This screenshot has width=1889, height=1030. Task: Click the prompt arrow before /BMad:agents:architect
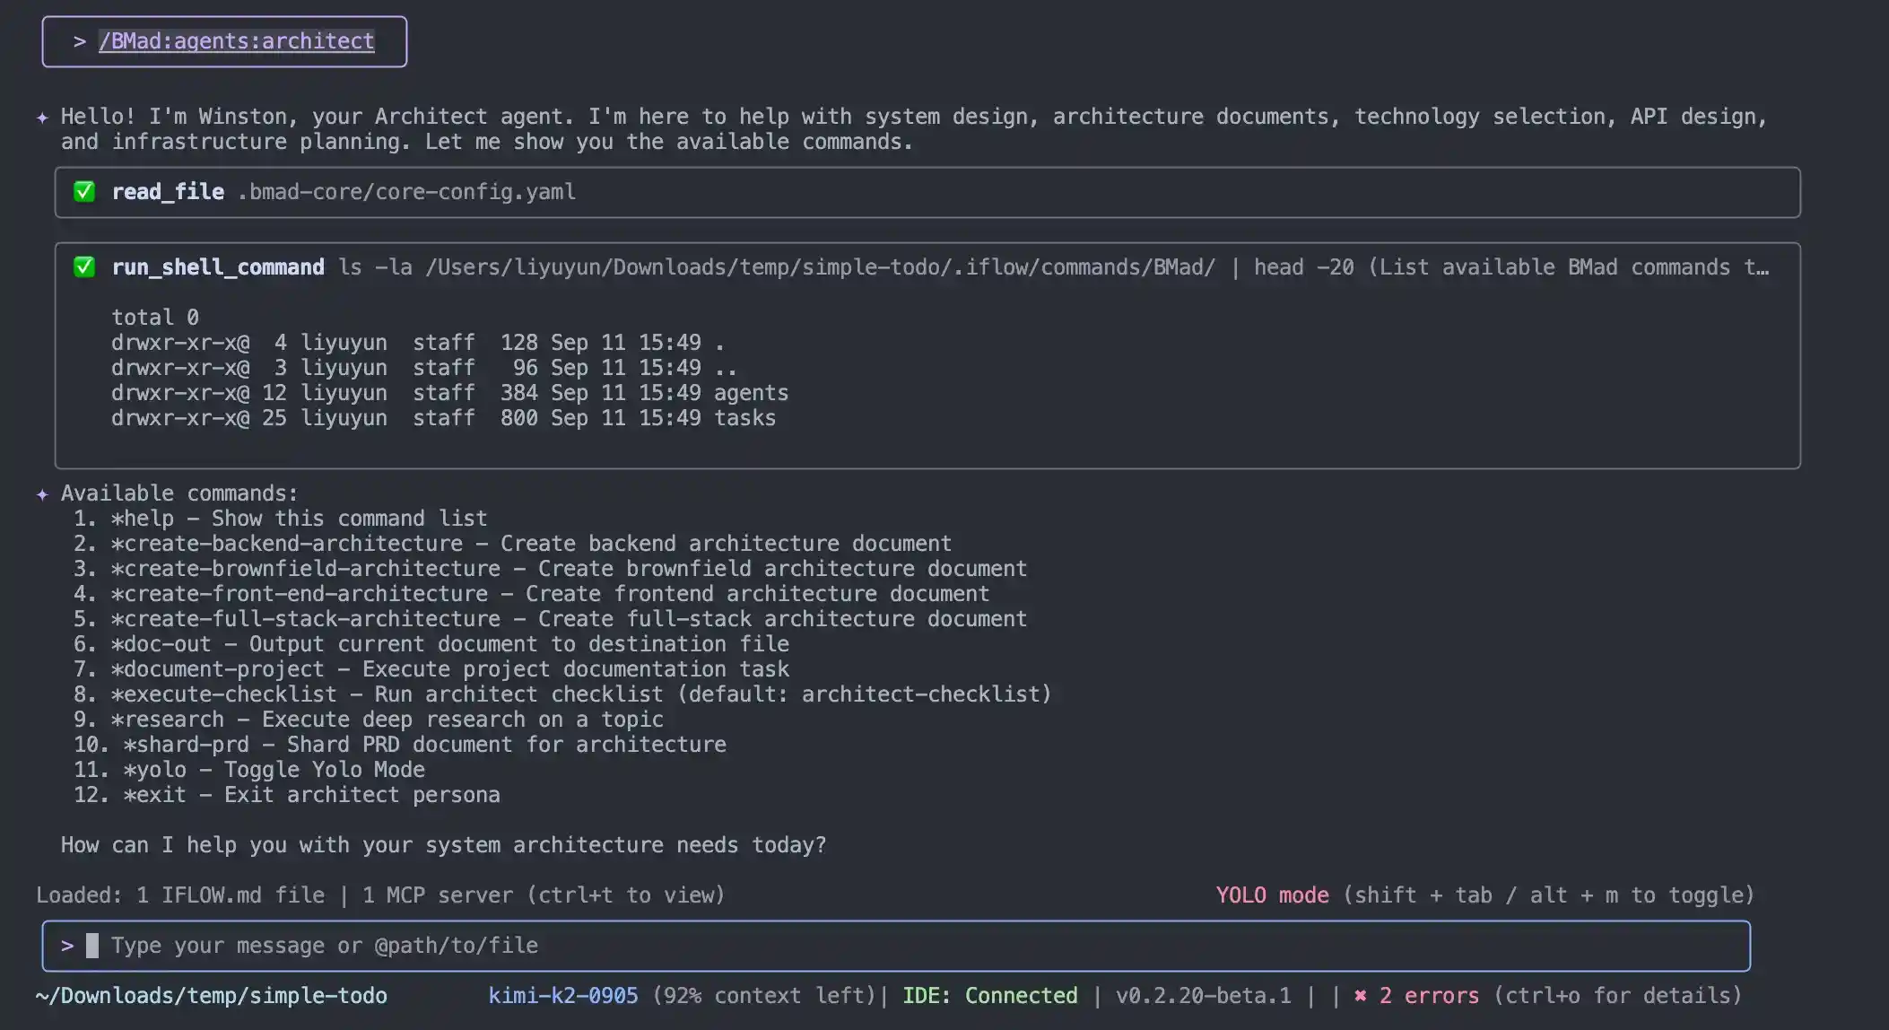[x=80, y=41]
